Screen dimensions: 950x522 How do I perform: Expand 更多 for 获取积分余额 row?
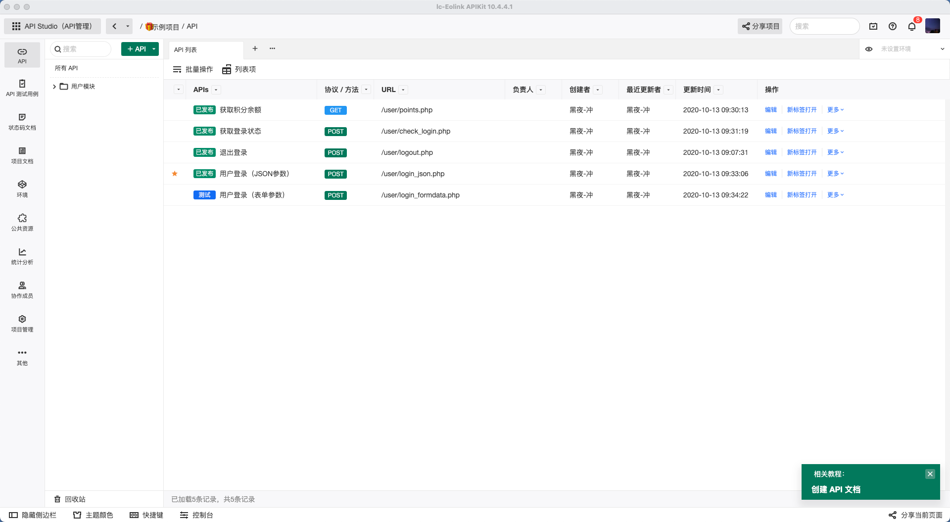pyautogui.click(x=835, y=110)
